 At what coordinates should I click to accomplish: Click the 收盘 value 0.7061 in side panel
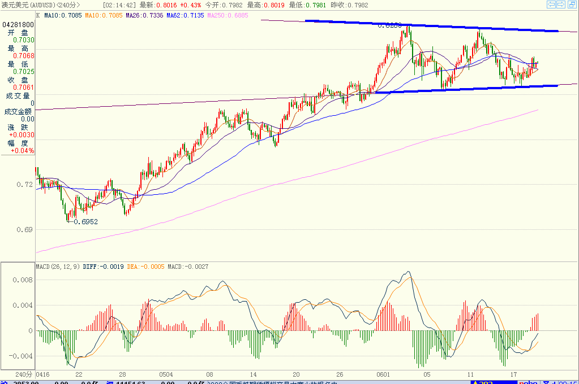tap(24, 88)
